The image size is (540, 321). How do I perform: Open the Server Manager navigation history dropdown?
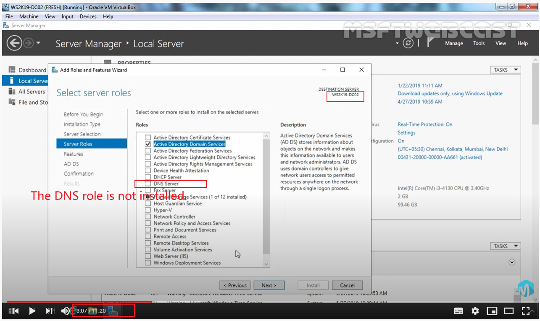(39, 43)
